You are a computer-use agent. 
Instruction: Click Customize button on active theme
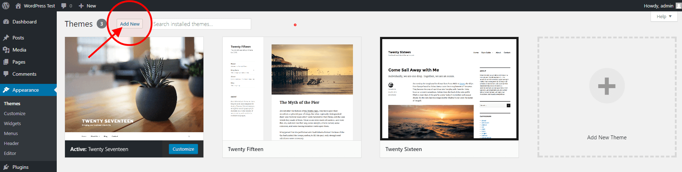click(183, 149)
